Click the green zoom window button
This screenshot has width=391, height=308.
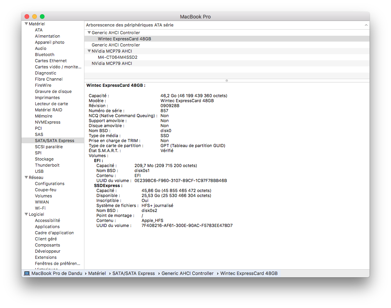click(x=42, y=17)
